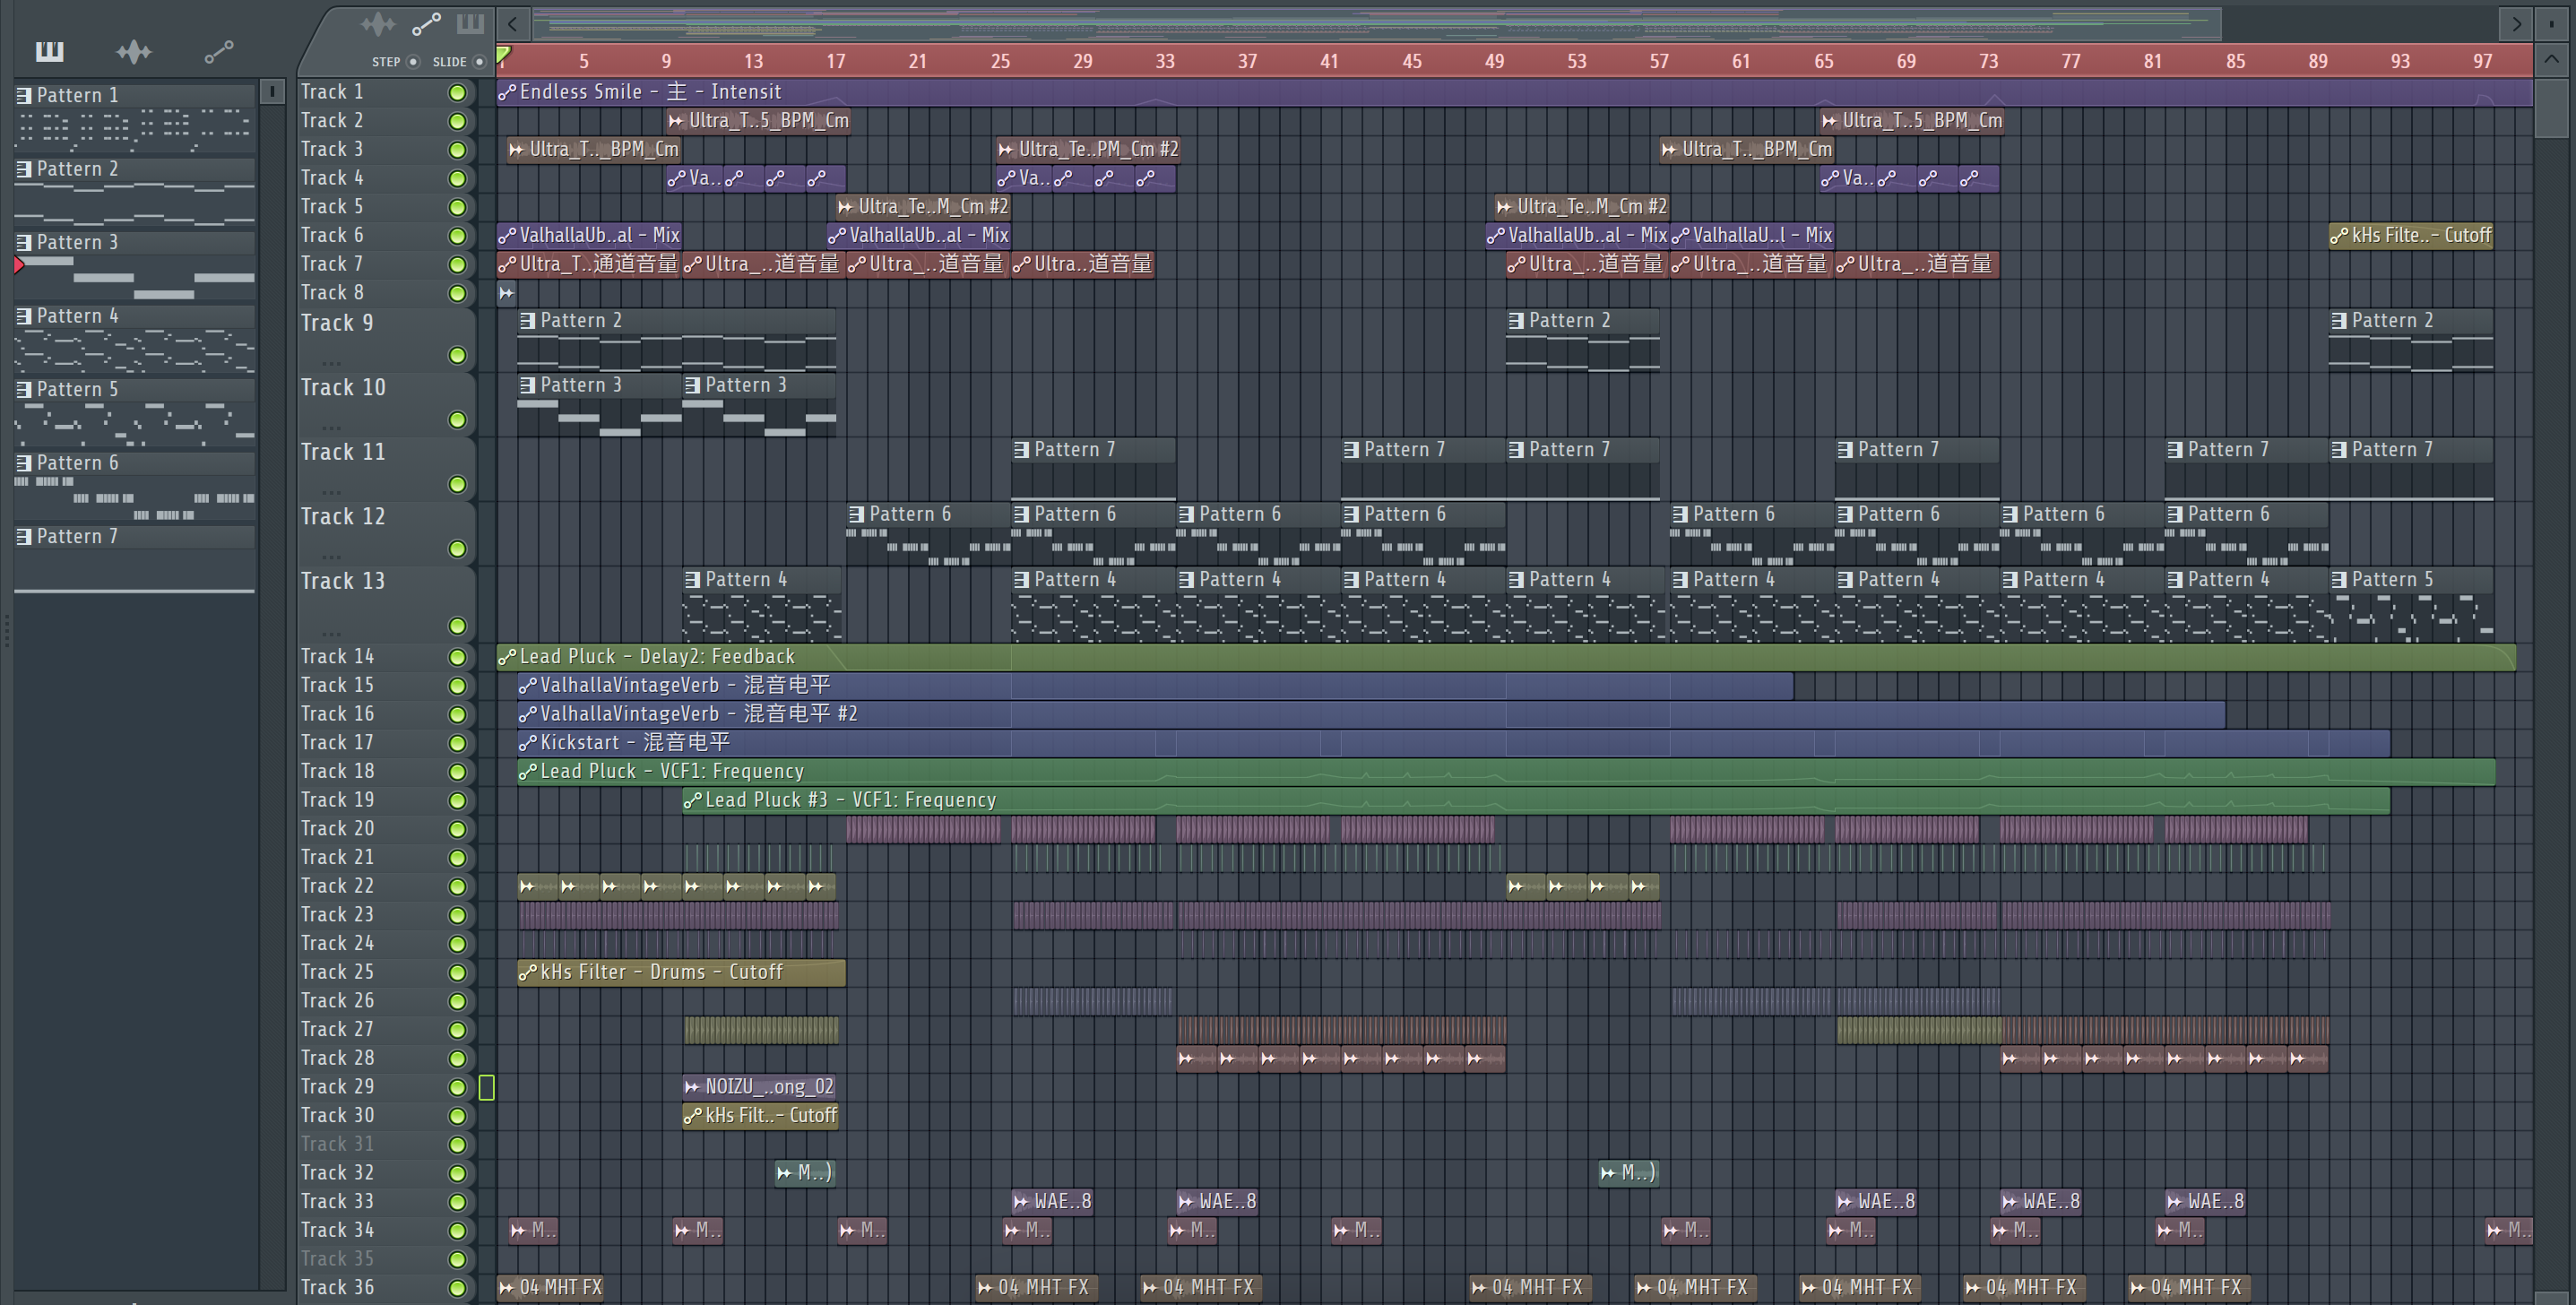Jump to bar 49 on the timeline ruler
Image resolution: width=2576 pixels, height=1305 pixels.
(x=1494, y=61)
